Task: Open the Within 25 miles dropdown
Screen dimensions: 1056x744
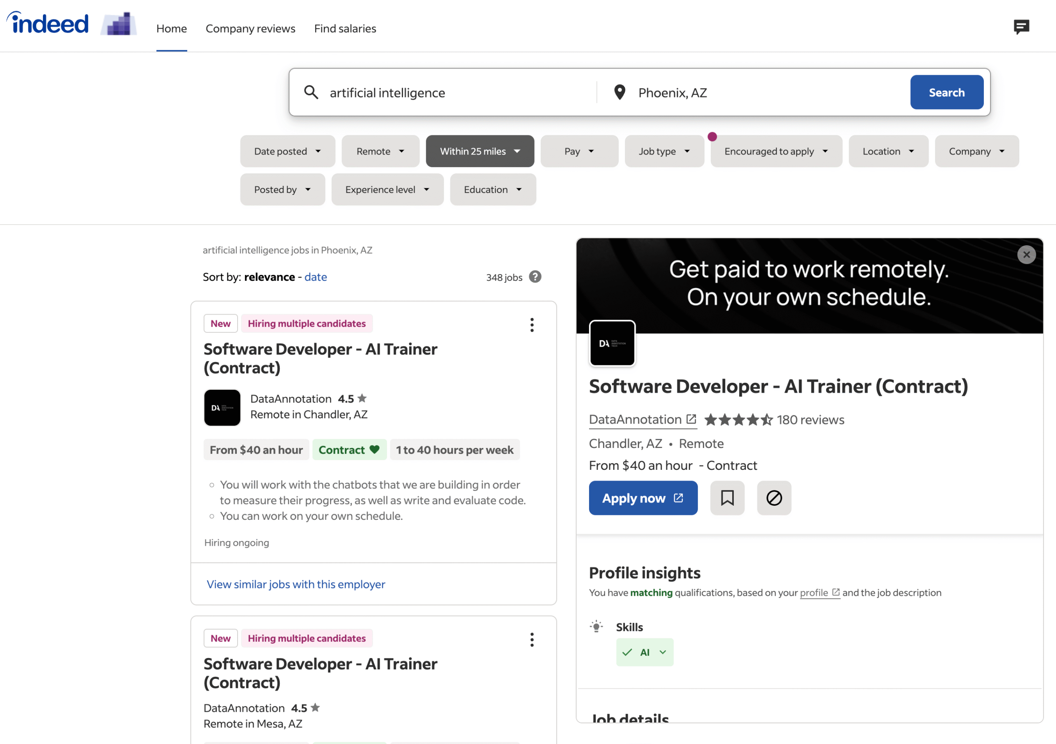Action: [x=480, y=151]
